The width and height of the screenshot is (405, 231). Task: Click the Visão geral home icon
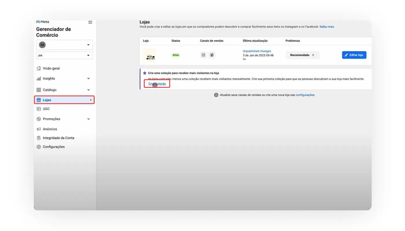pos(39,68)
